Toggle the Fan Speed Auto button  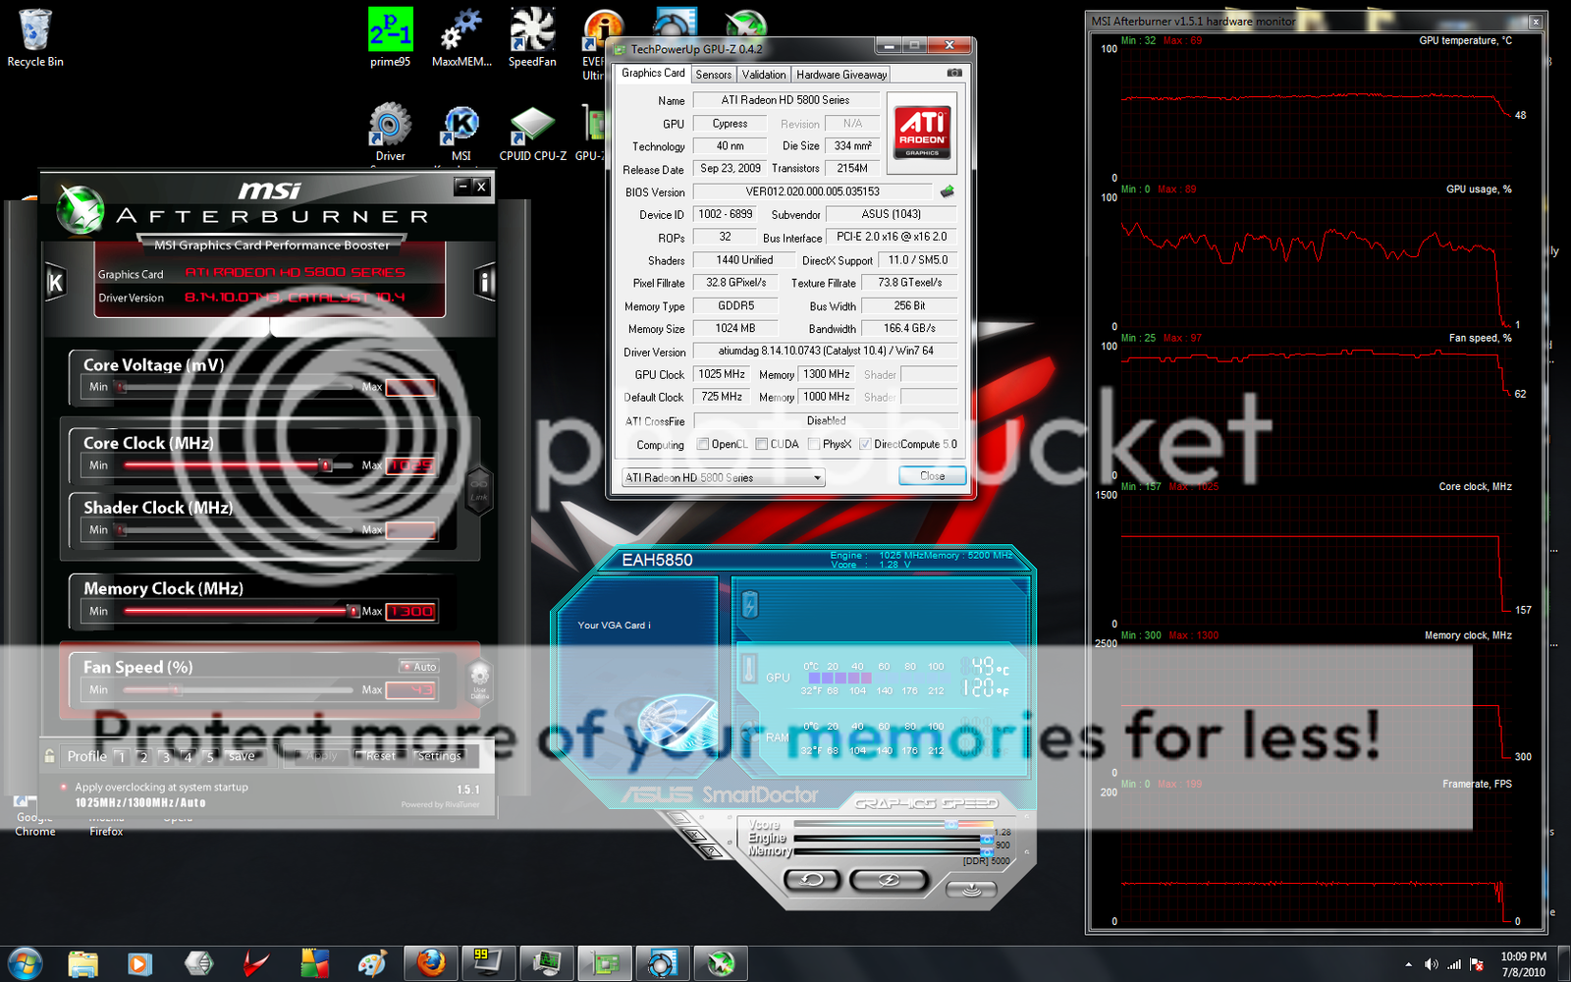tap(419, 667)
